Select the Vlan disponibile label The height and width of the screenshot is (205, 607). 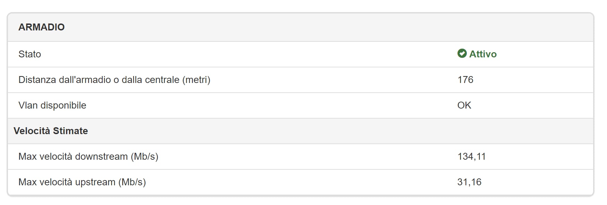point(52,105)
